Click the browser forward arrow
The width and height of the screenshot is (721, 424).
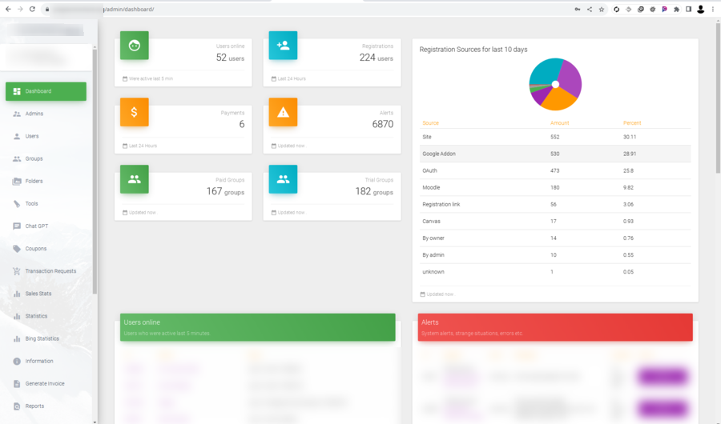click(20, 9)
